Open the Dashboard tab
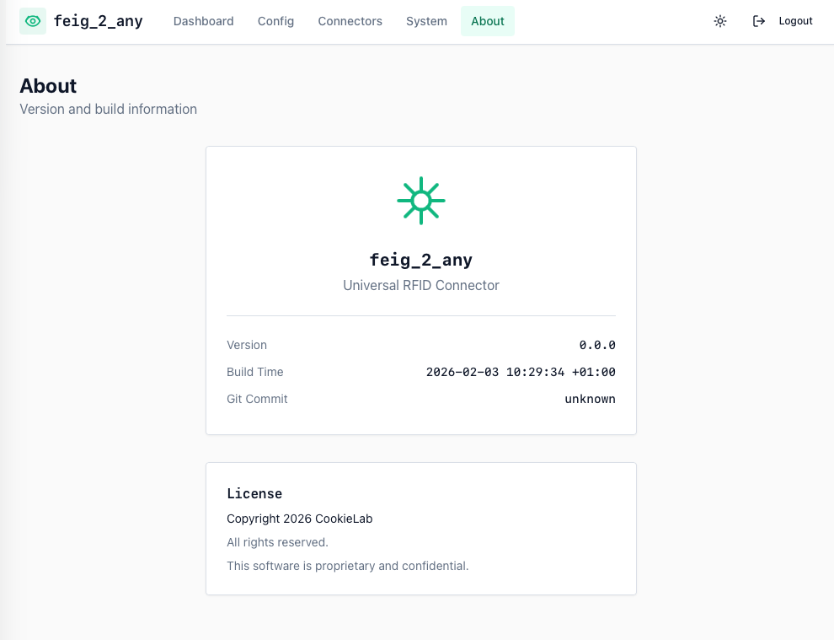Viewport: 834px width, 640px height. pyautogui.click(x=203, y=21)
